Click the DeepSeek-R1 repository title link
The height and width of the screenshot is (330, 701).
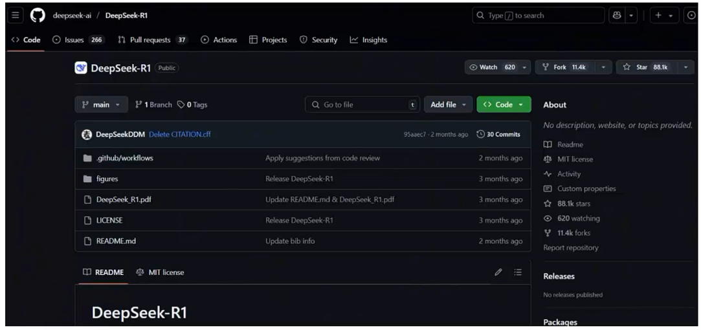coord(120,68)
